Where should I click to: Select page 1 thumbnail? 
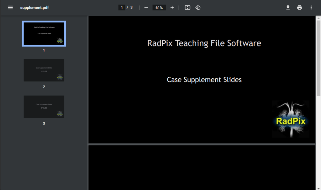click(44, 34)
